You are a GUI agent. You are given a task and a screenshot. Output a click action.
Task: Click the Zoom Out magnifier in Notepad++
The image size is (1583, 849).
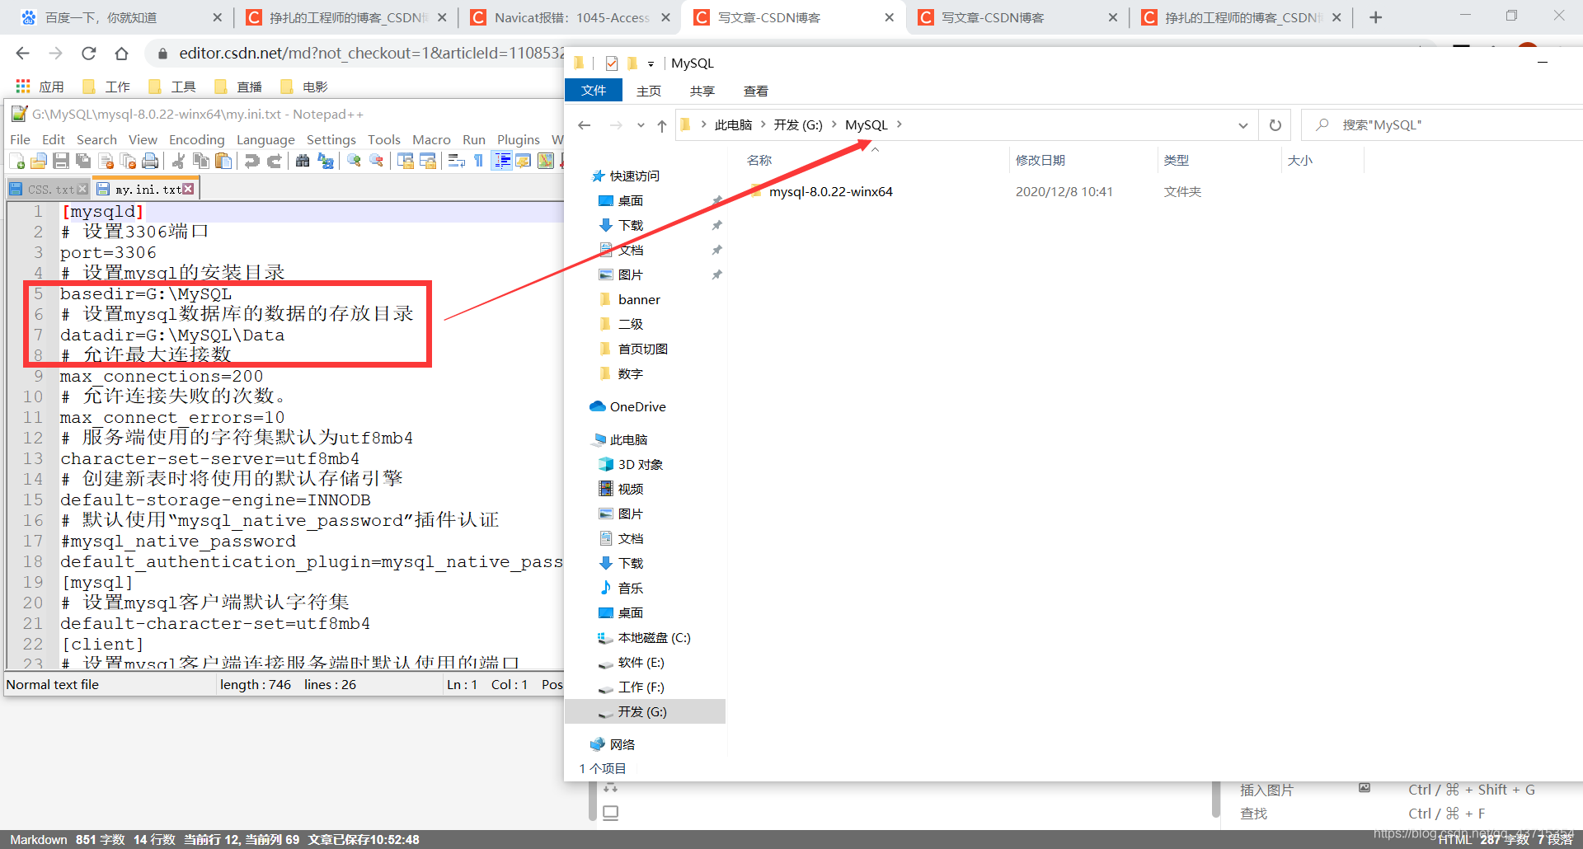[x=376, y=162]
